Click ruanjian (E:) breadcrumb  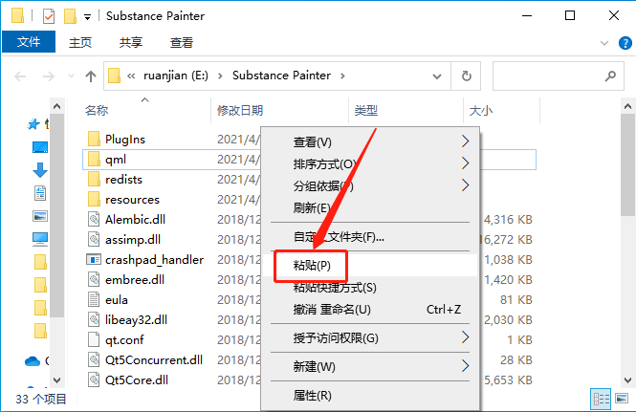pyautogui.click(x=176, y=76)
